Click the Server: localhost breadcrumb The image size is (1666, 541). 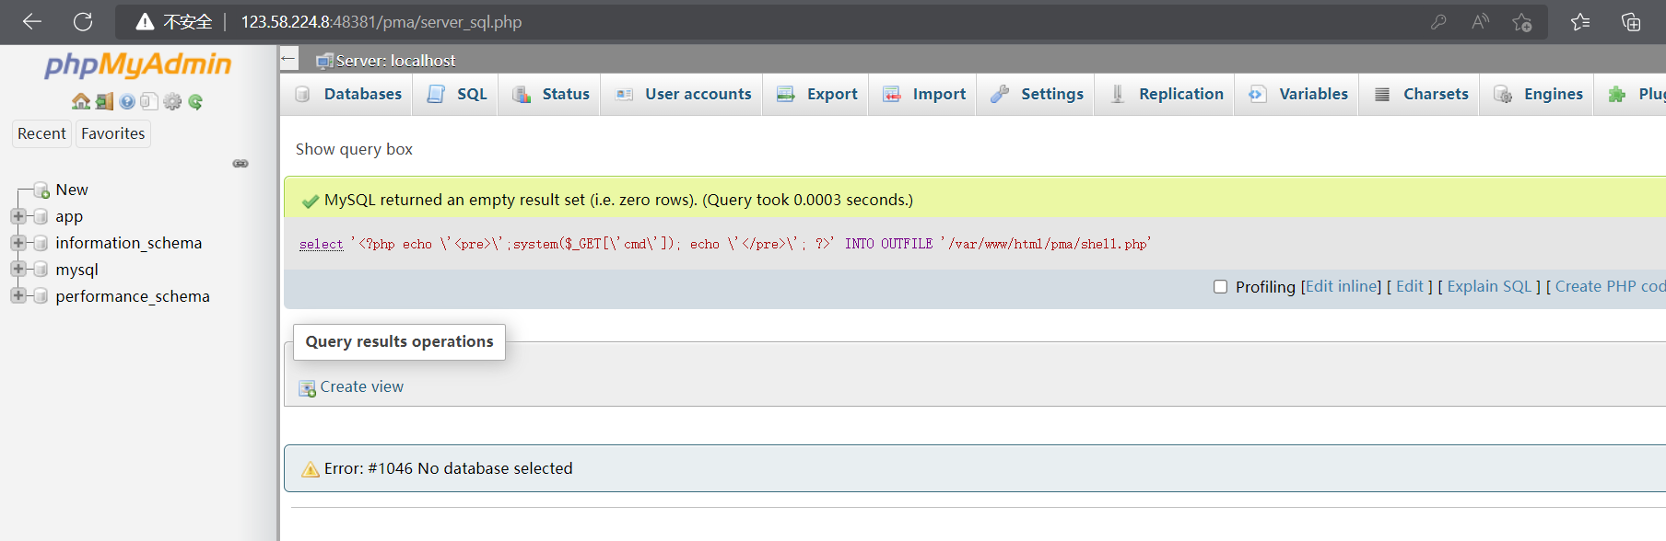pos(395,61)
